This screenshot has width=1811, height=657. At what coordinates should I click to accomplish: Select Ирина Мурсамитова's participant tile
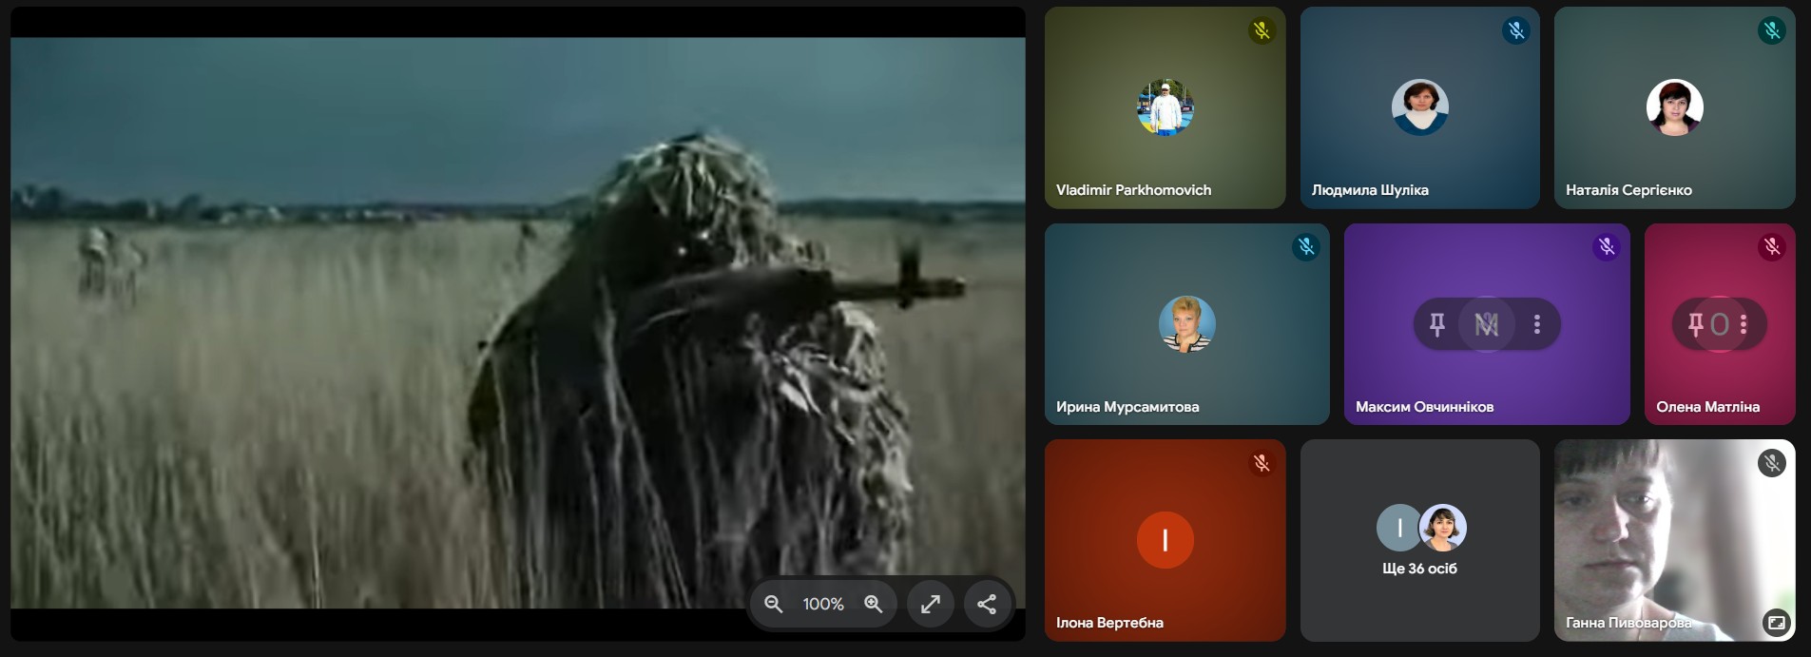pyautogui.click(x=1186, y=324)
